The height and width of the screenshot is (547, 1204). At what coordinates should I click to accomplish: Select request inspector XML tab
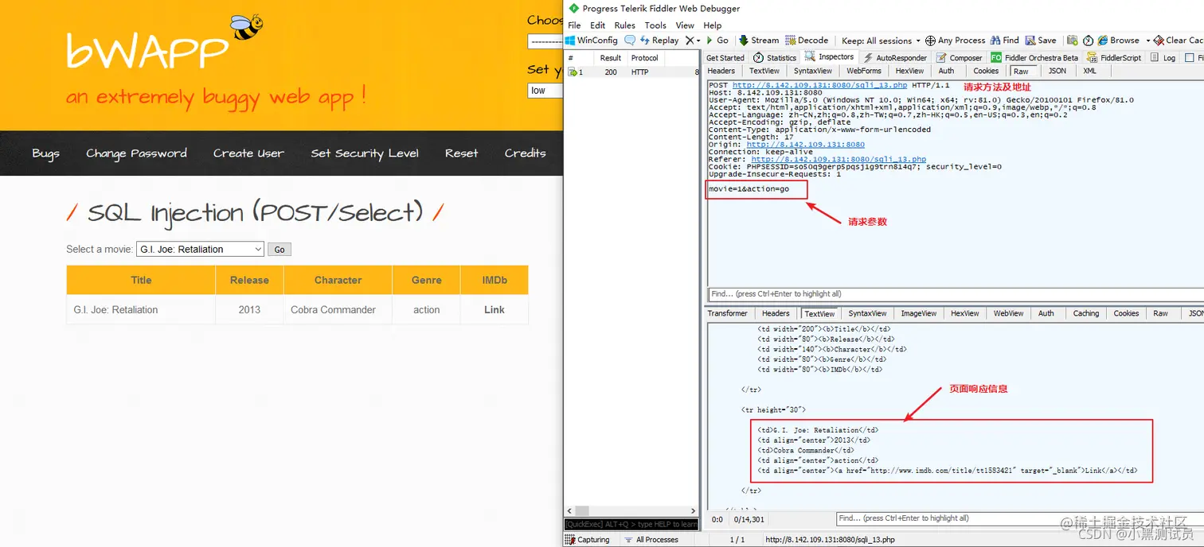point(1089,71)
